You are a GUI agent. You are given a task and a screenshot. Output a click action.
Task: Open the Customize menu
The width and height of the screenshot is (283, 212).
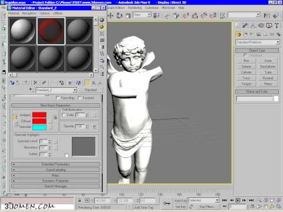coord(152,8)
